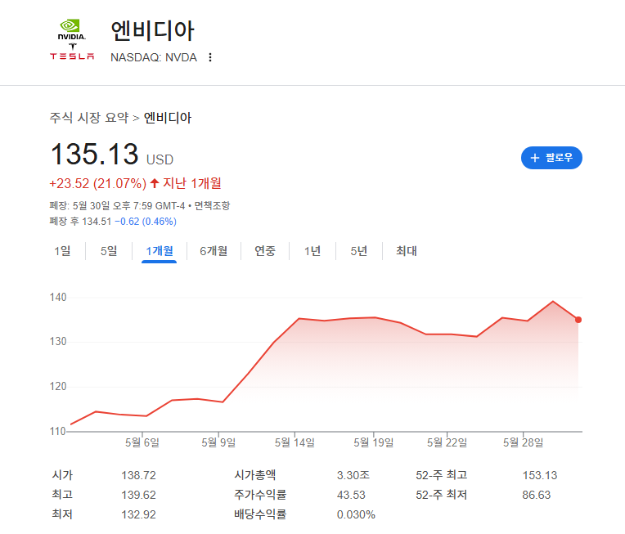Select the 5일 time range tab
This screenshot has width=625, height=534.
[109, 251]
